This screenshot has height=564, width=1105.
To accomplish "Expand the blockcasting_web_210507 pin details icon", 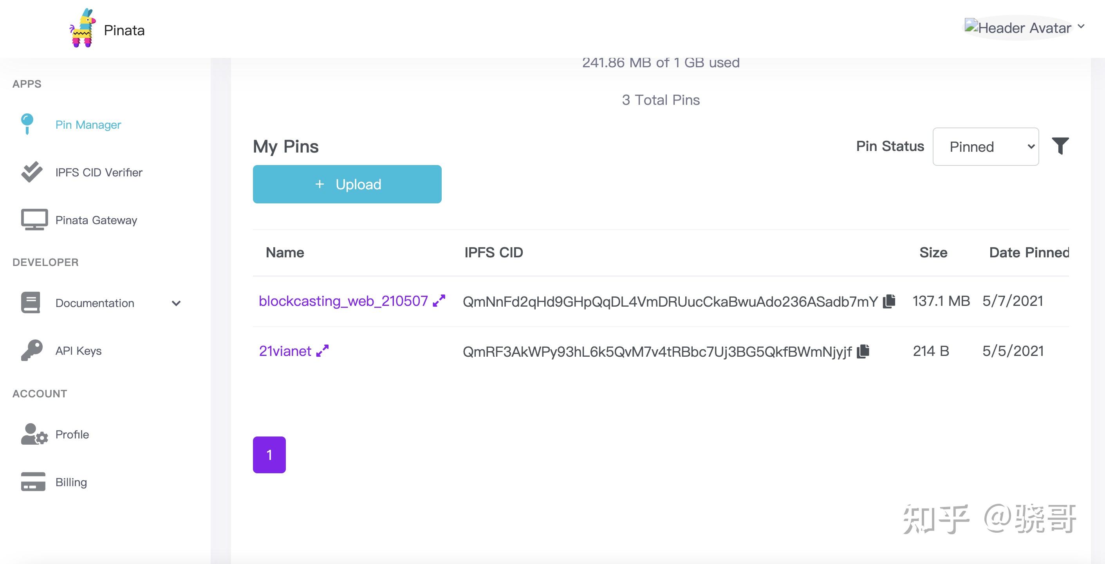I will (x=439, y=301).
